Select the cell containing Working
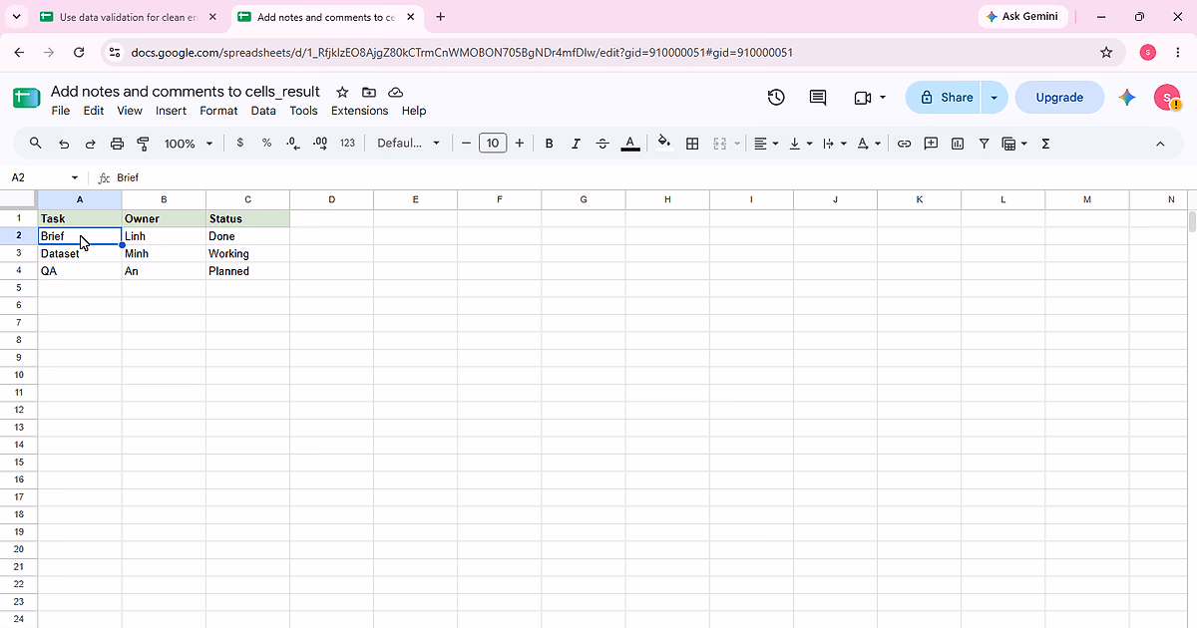The image size is (1197, 628). (x=247, y=254)
